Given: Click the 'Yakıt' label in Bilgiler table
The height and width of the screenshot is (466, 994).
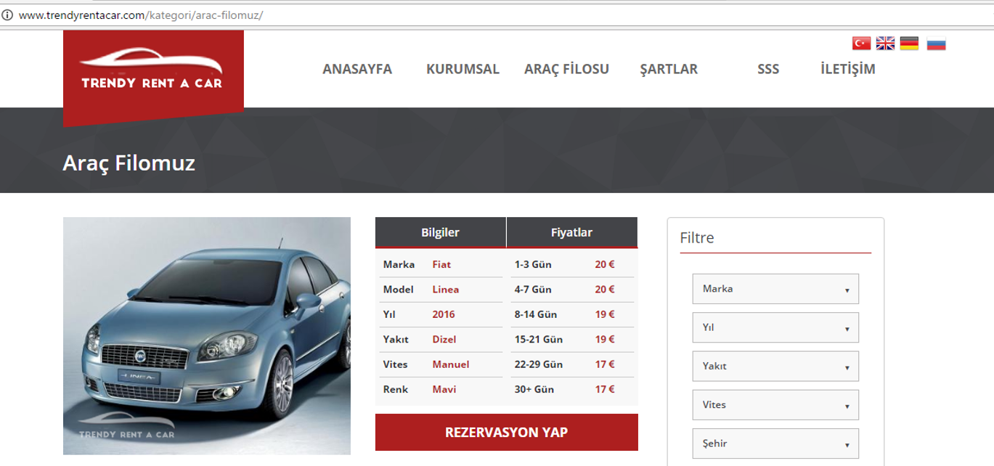Looking at the screenshot, I should pyautogui.click(x=396, y=340).
